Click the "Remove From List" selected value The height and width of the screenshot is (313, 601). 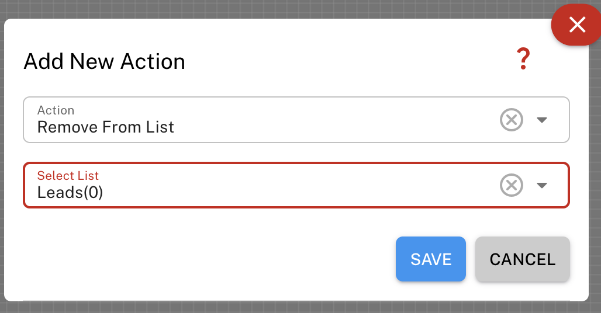(106, 127)
